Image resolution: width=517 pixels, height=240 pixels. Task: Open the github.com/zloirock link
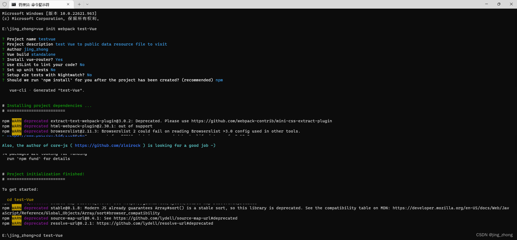tap(108, 145)
